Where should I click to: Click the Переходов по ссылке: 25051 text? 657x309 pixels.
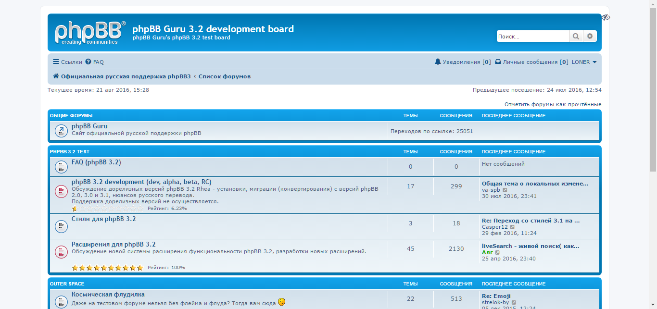click(432, 131)
